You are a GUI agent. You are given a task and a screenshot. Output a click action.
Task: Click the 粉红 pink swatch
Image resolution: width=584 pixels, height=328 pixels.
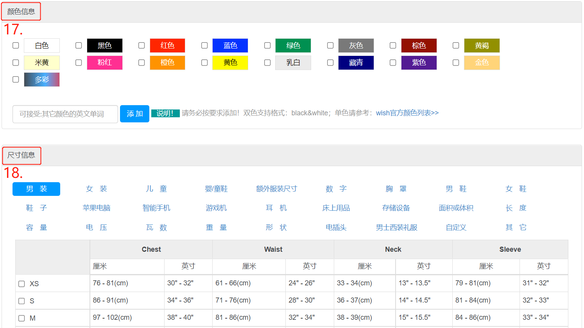tap(105, 63)
